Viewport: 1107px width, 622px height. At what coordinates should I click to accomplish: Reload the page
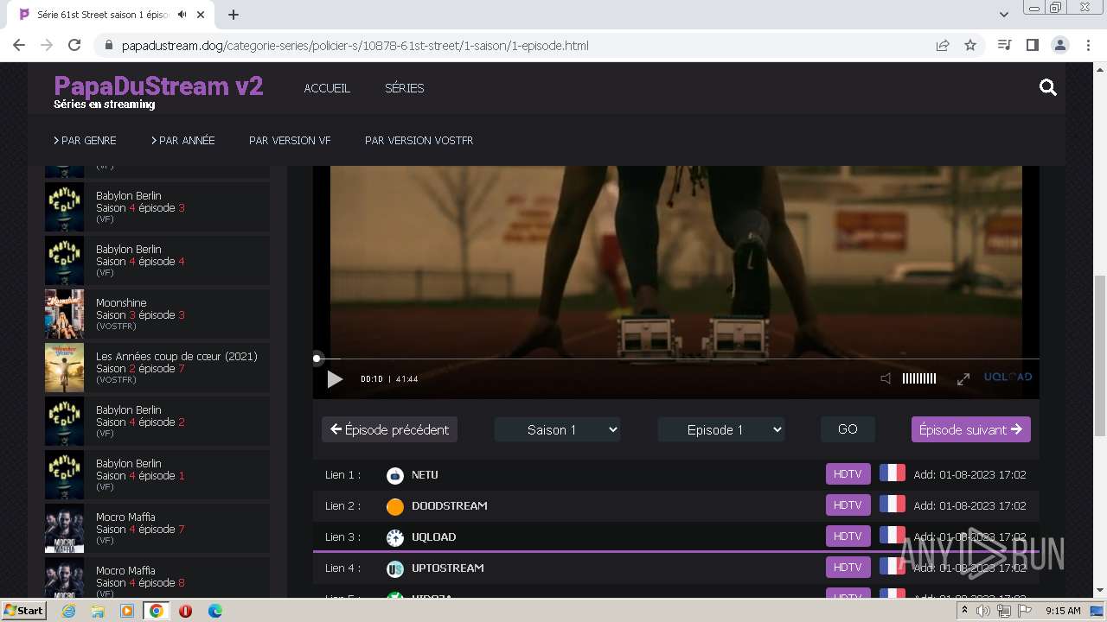tap(74, 45)
